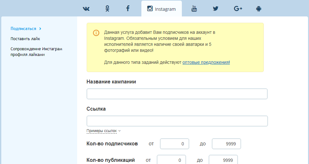The image size is (309, 164).
Task: Click the minimum Кол-во публикаций field
Action: click(171, 160)
